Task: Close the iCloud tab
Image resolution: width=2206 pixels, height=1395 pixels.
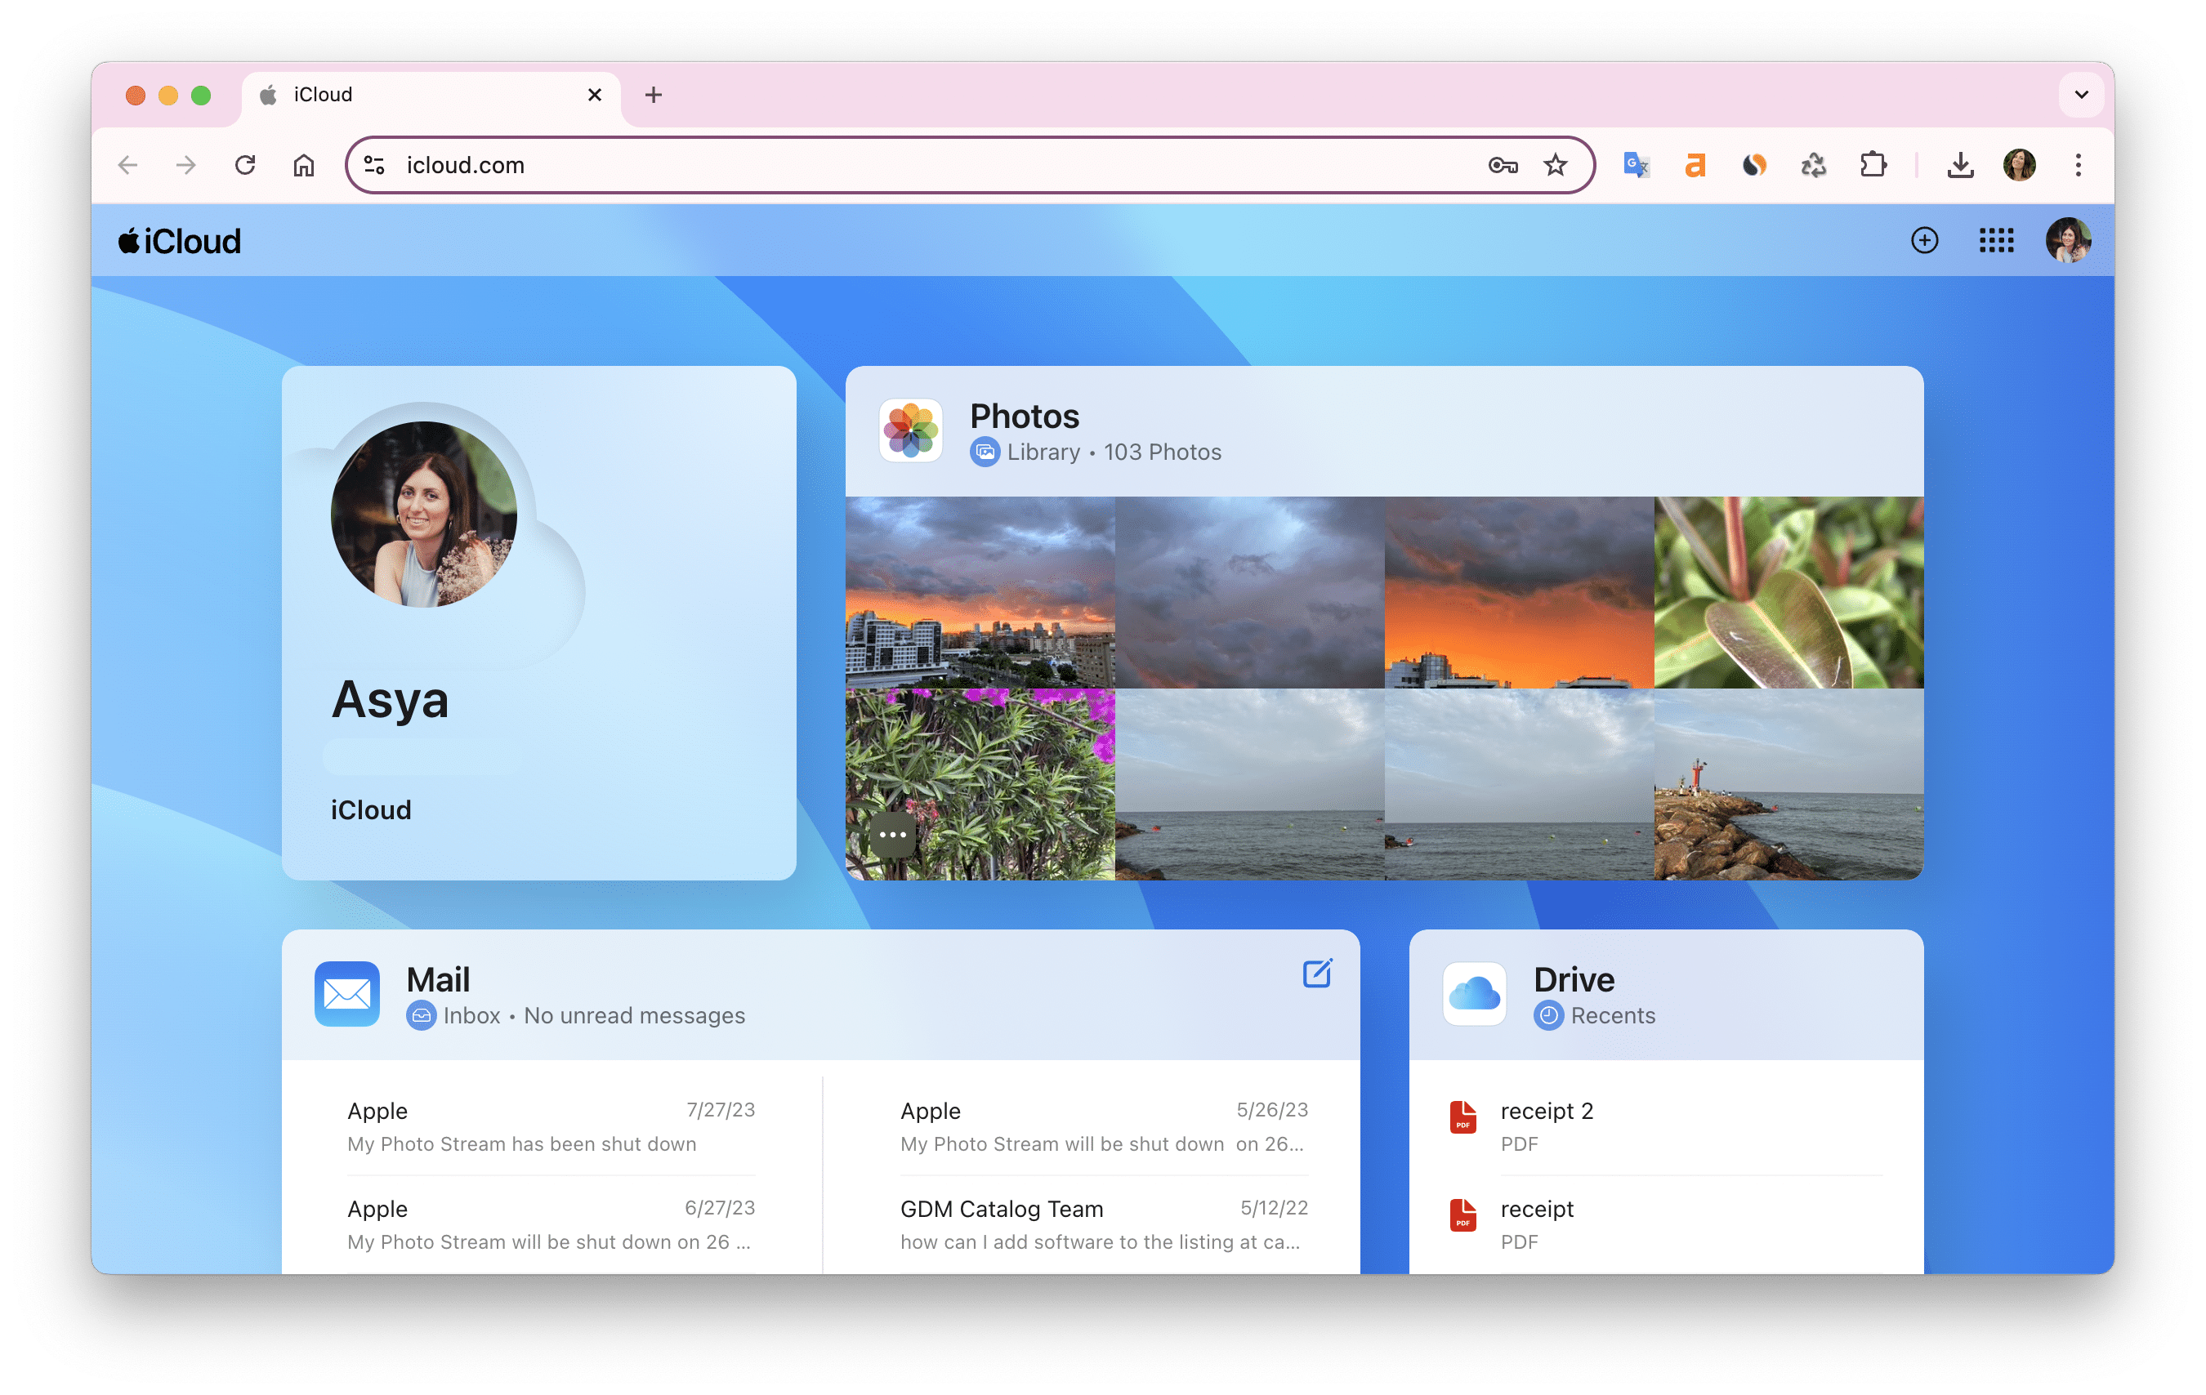Action: [x=595, y=95]
